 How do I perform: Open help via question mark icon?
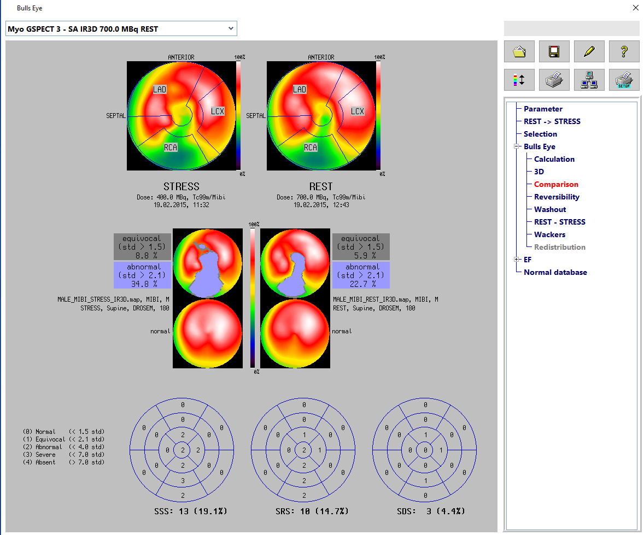pyautogui.click(x=624, y=51)
